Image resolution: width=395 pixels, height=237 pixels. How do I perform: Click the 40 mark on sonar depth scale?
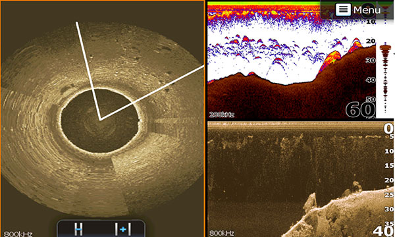pos(370,80)
